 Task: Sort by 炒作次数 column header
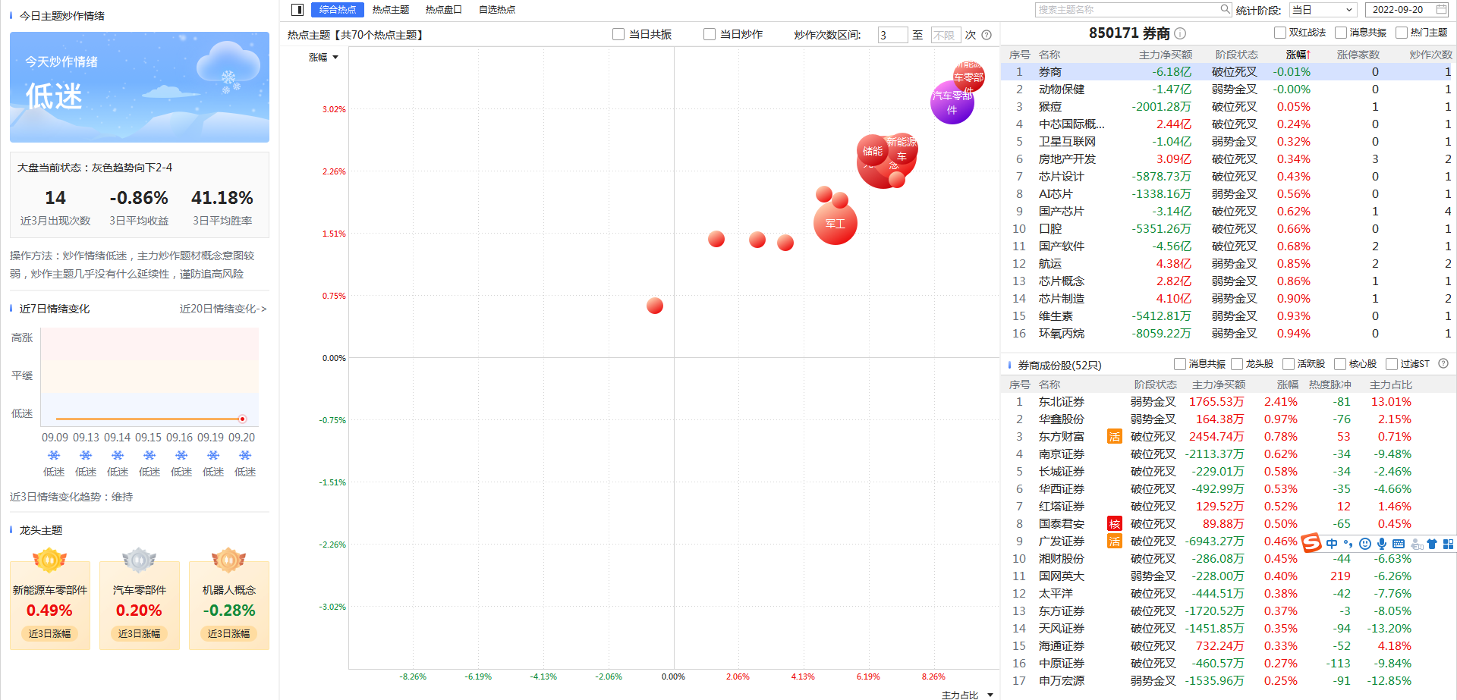[1430, 55]
